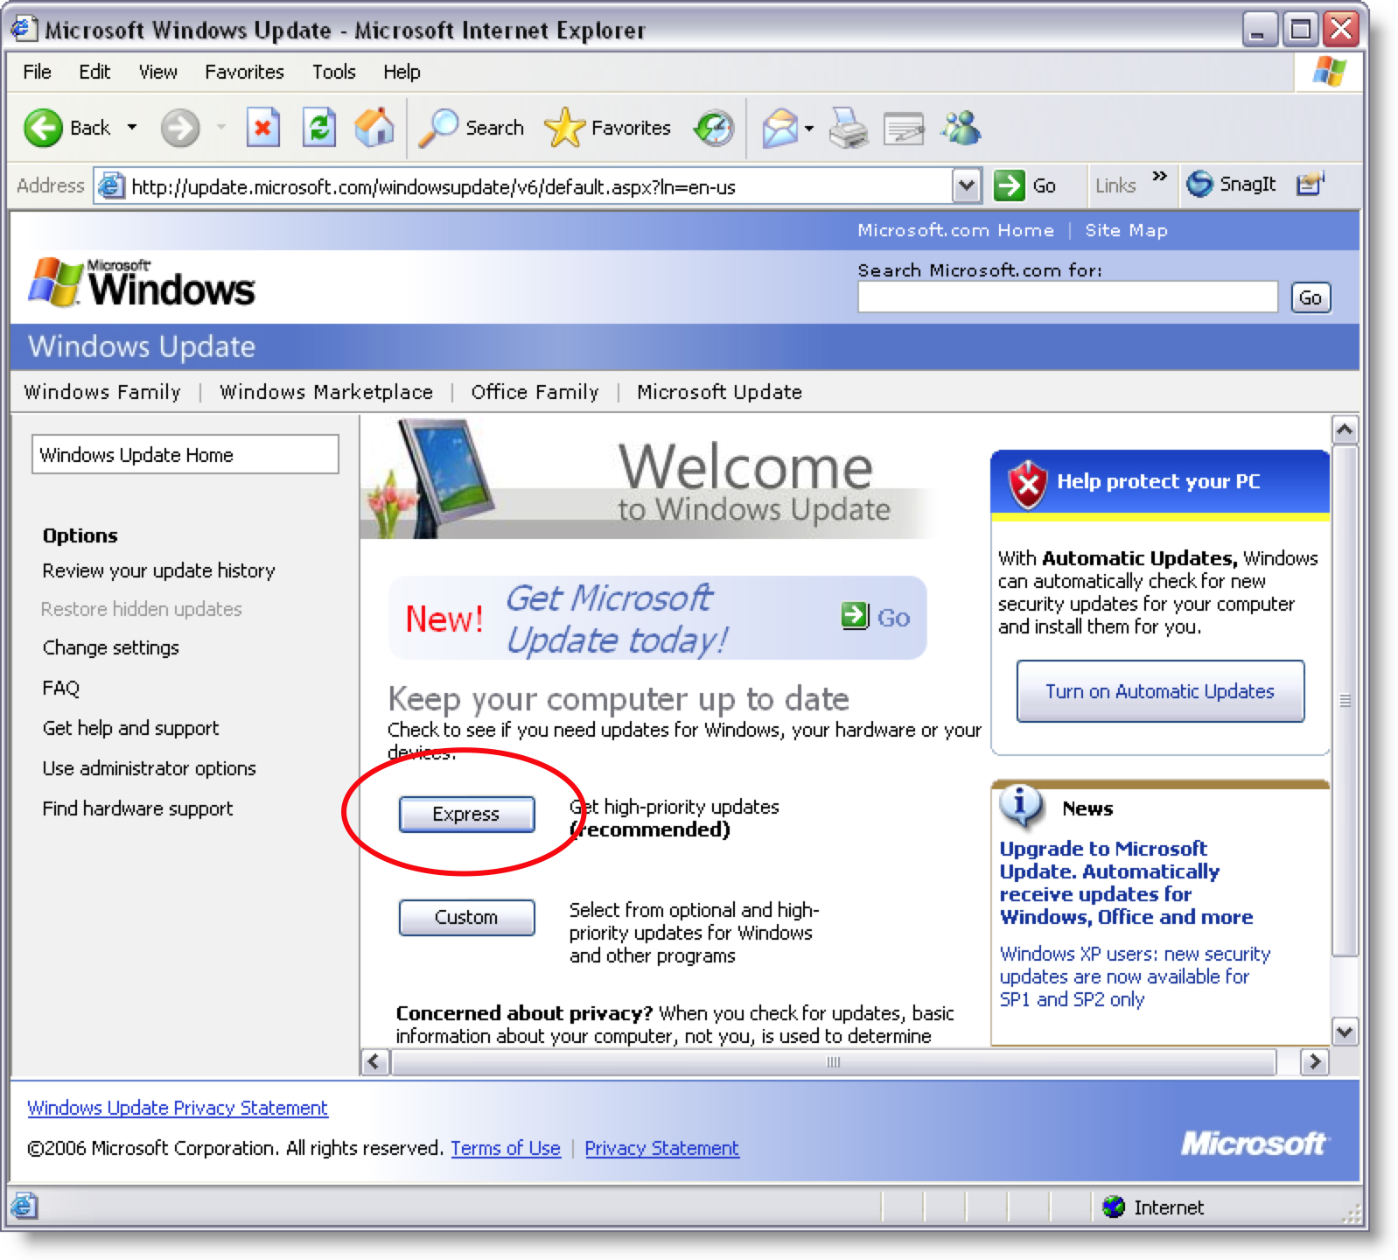
Task: Open the Favorites menu
Action: [x=244, y=72]
